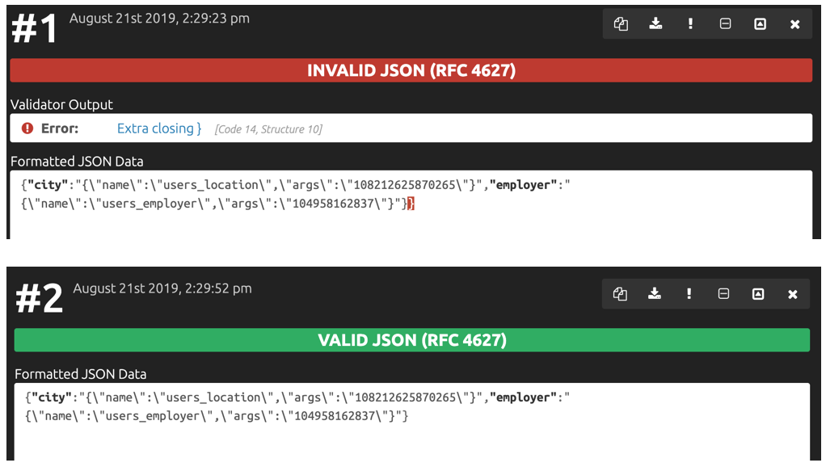The width and height of the screenshot is (826, 467).
Task: Click inside result #2 formatted JSON box
Action: [x=412, y=421]
